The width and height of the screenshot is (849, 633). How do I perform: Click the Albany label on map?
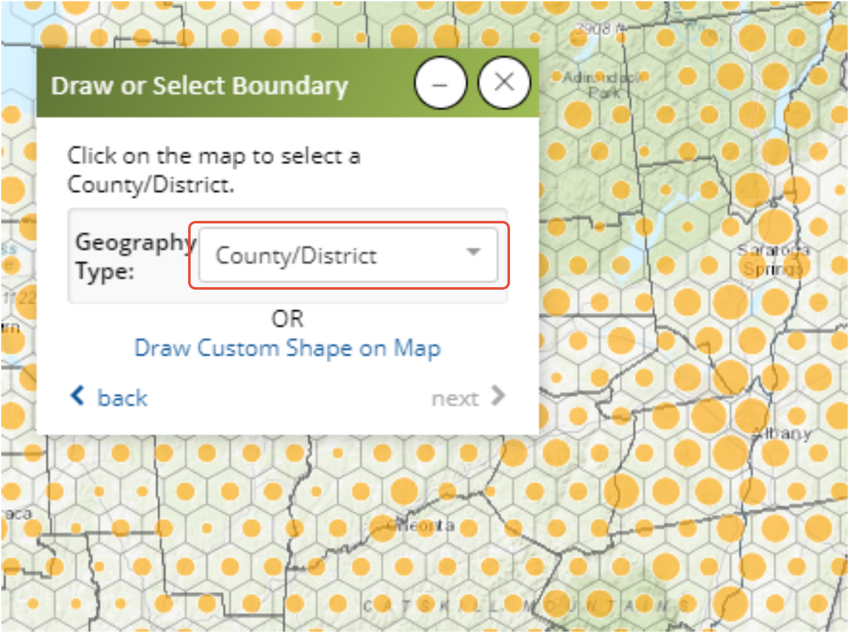781,434
